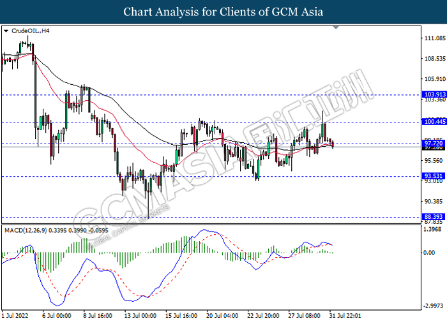Click the 20 Jul 04:00 time label
Image resolution: width=447 pixels, height=319 pixels.
[222, 316]
